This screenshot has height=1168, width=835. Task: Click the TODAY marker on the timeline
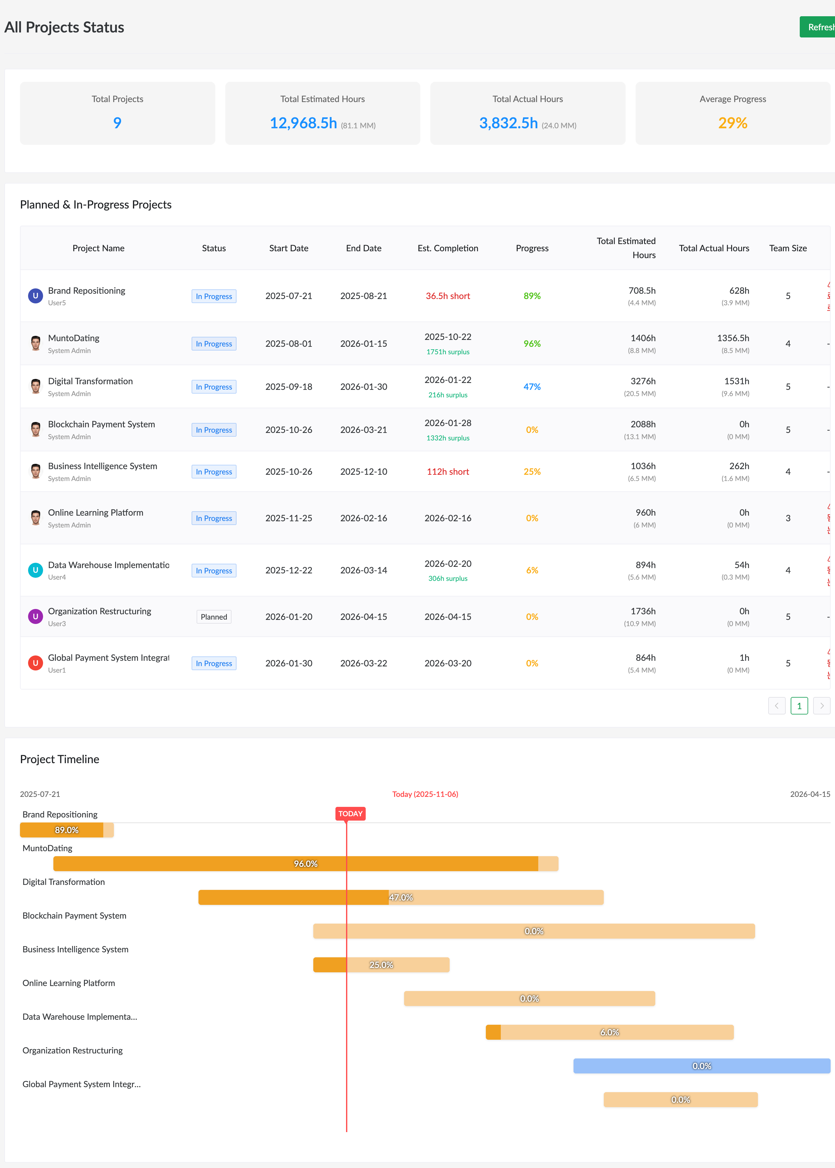[350, 814]
